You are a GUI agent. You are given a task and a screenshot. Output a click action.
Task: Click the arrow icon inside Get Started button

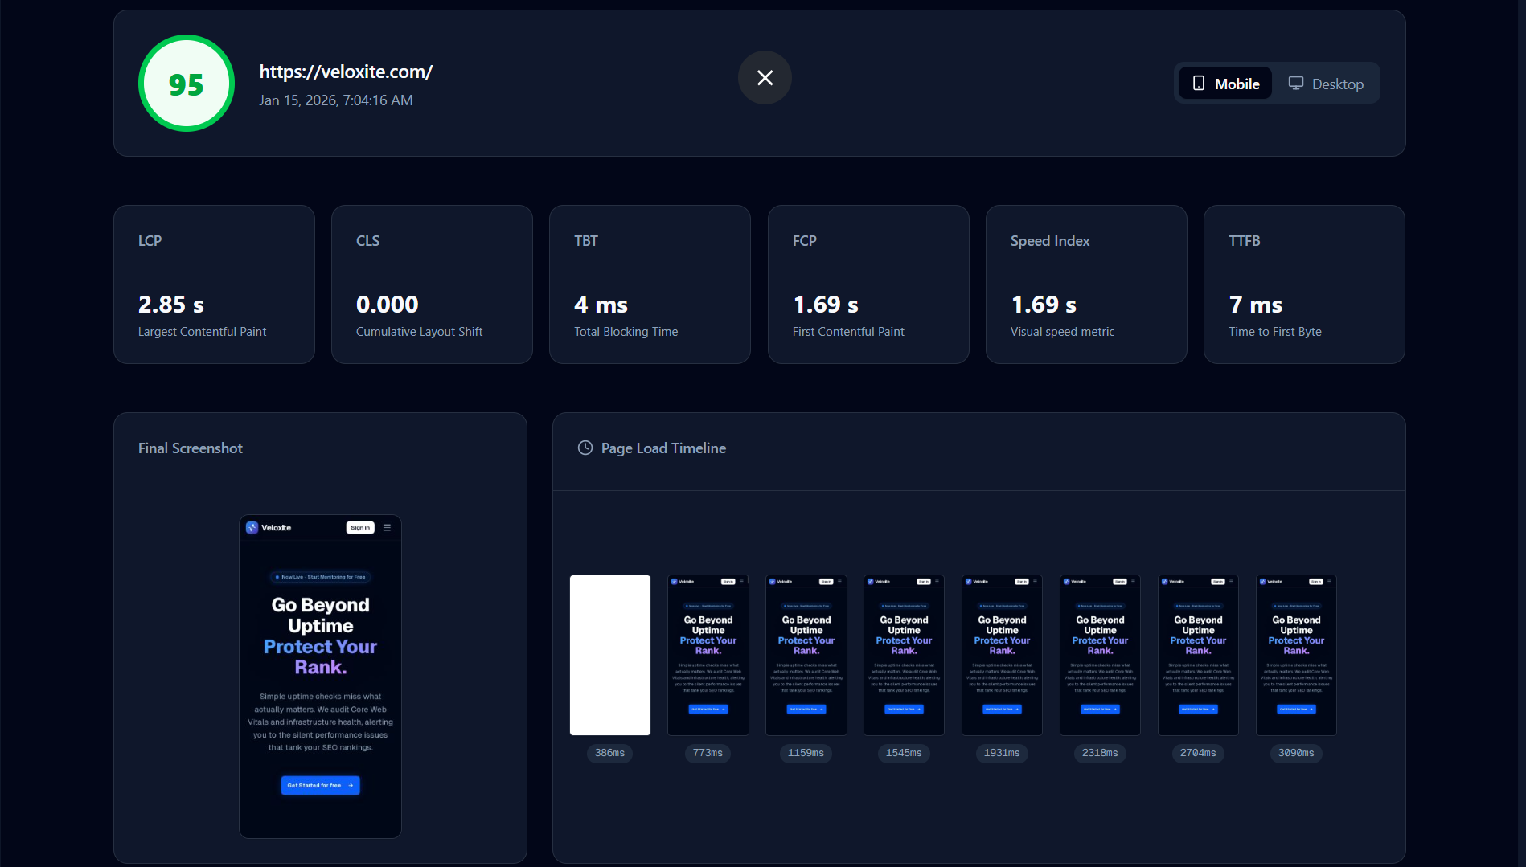pos(351,785)
